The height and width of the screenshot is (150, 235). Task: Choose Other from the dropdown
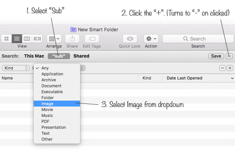pyautogui.click(x=57, y=139)
